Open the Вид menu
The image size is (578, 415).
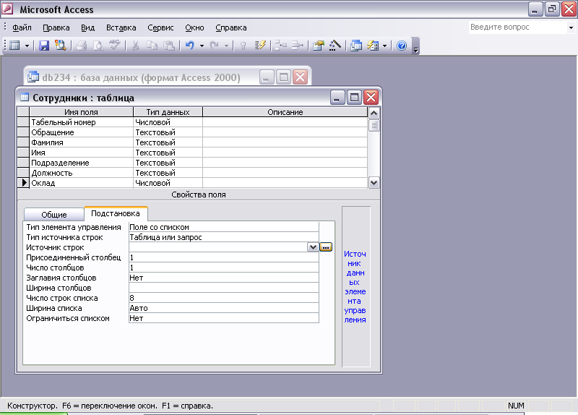87,27
